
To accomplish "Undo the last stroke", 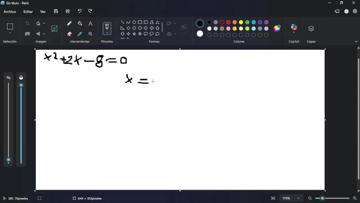I will (80, 11).
